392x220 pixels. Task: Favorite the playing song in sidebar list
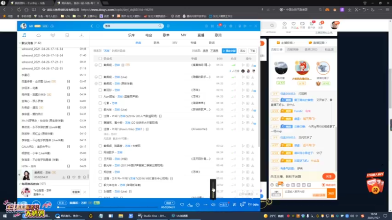tap(74, 177)
